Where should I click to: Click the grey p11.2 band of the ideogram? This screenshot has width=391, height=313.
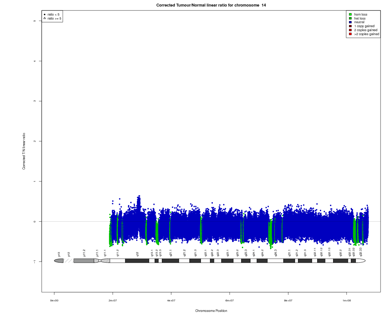point(84,261)
